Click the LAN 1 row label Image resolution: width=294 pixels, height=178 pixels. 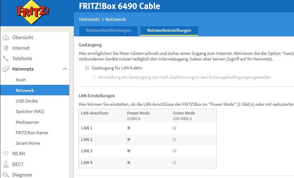[87, 128]
